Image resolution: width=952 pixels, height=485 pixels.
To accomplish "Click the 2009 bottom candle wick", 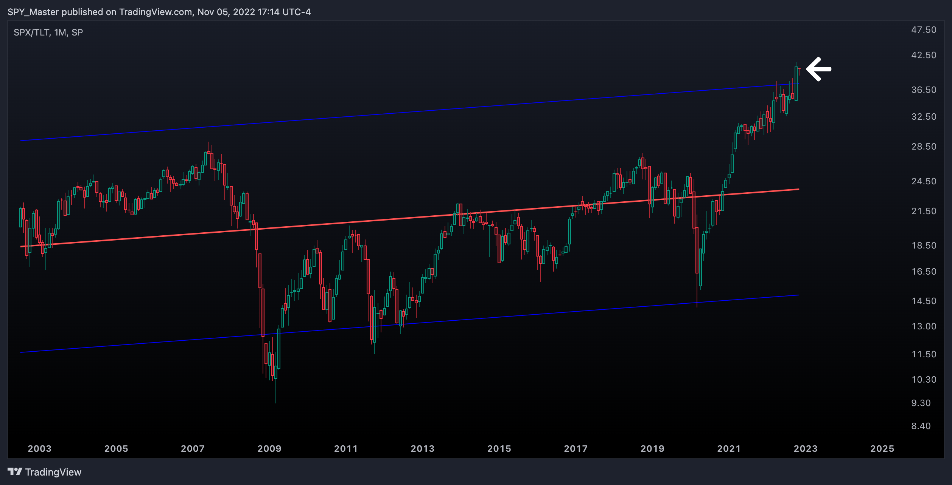I will point(276,391).
